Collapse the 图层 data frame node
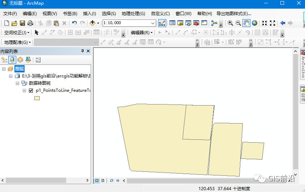This screenshot has width=305, height=192. [4, 69]
